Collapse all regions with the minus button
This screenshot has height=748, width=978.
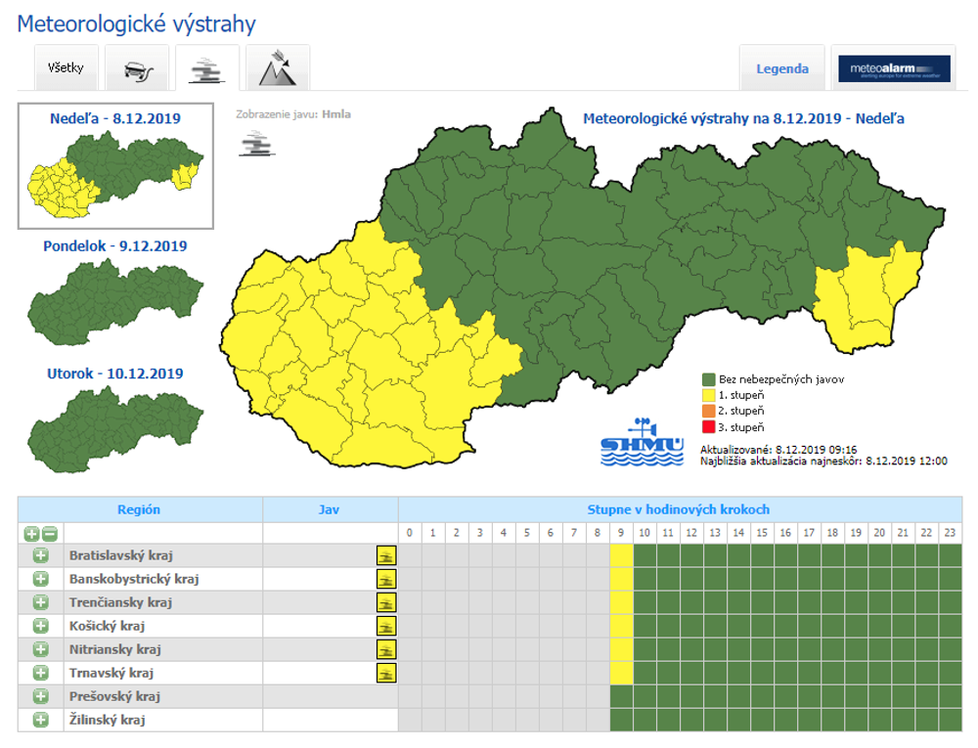49,534
